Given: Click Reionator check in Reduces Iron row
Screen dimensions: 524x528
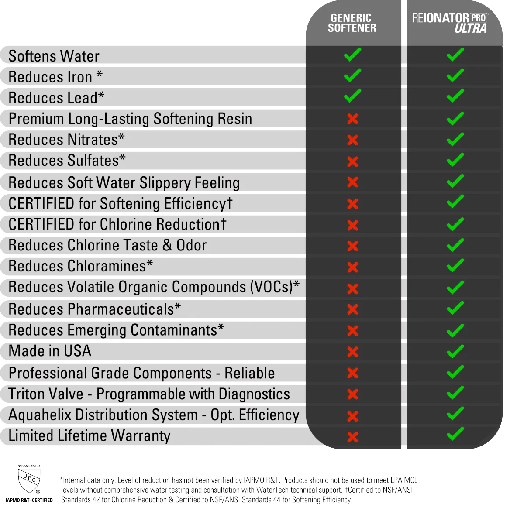Looking at the screenshot, I should pos(455,75).
